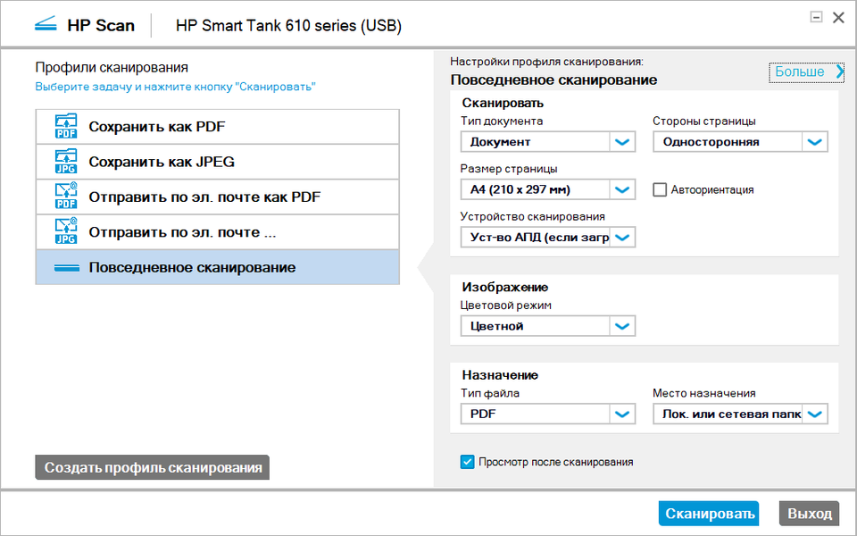Click the scanner icon of Повседневное сканирование
Screen dimensions: 857x536
click(x=66, y=268)
